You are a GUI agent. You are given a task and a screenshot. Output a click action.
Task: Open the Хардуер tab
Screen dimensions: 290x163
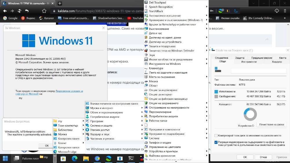tap(277, 62)
